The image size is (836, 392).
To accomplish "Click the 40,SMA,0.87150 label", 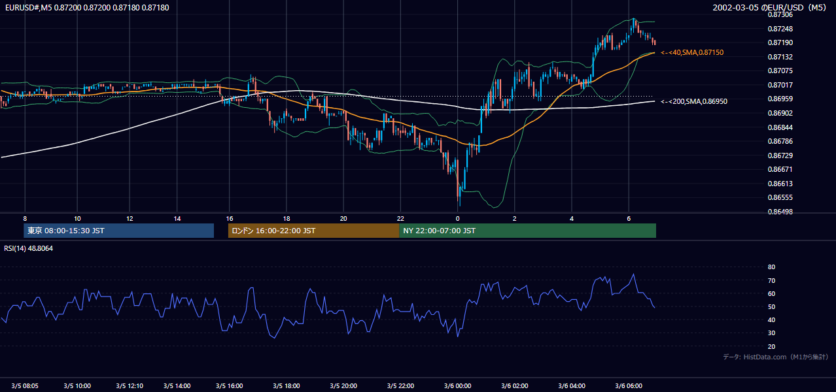I will tap(692, 52).
